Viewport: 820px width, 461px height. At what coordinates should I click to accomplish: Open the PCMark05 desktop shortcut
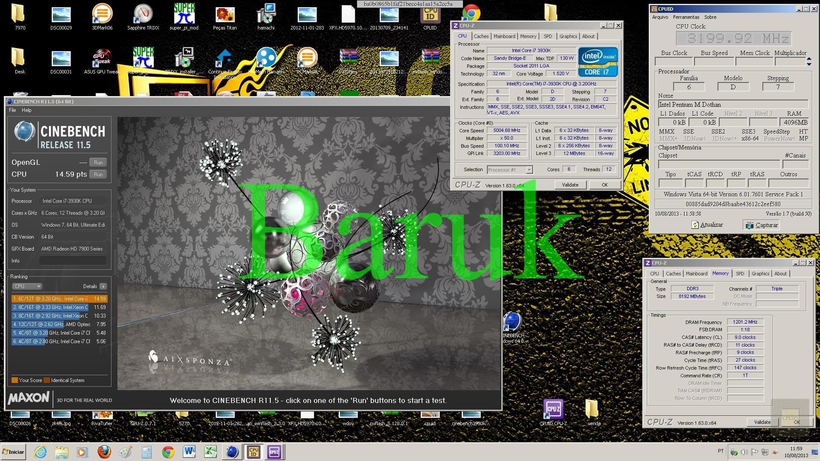307,61
